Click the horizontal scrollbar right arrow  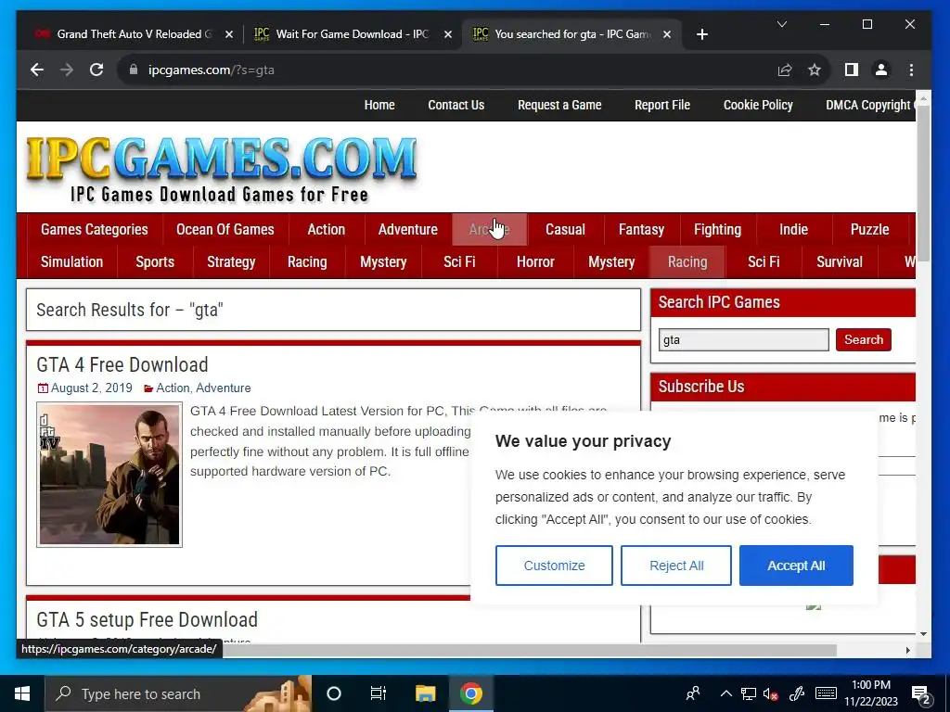tap(907, 650)
